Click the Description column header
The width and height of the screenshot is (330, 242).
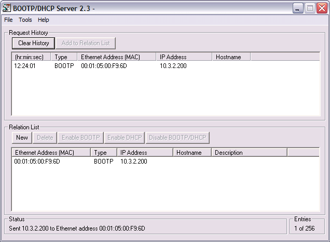250,153
